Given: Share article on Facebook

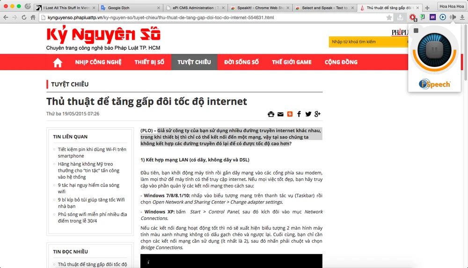Looking at the screenshot, I should [299, 114].
